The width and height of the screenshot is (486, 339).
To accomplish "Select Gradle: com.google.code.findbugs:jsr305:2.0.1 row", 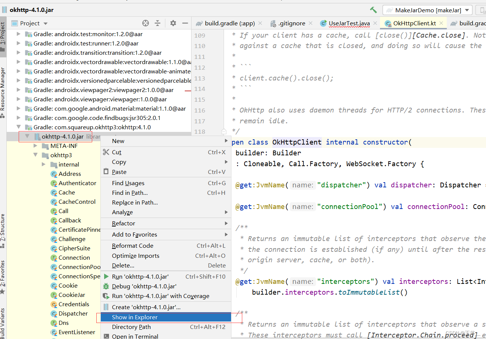I will pyautogui.click(x=99, y=118).
